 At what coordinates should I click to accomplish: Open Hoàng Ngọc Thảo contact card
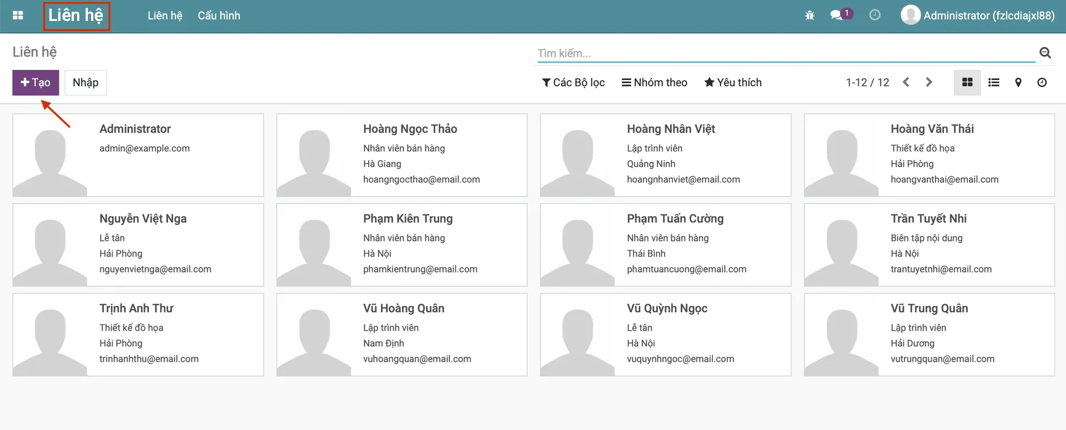point(402,155)
